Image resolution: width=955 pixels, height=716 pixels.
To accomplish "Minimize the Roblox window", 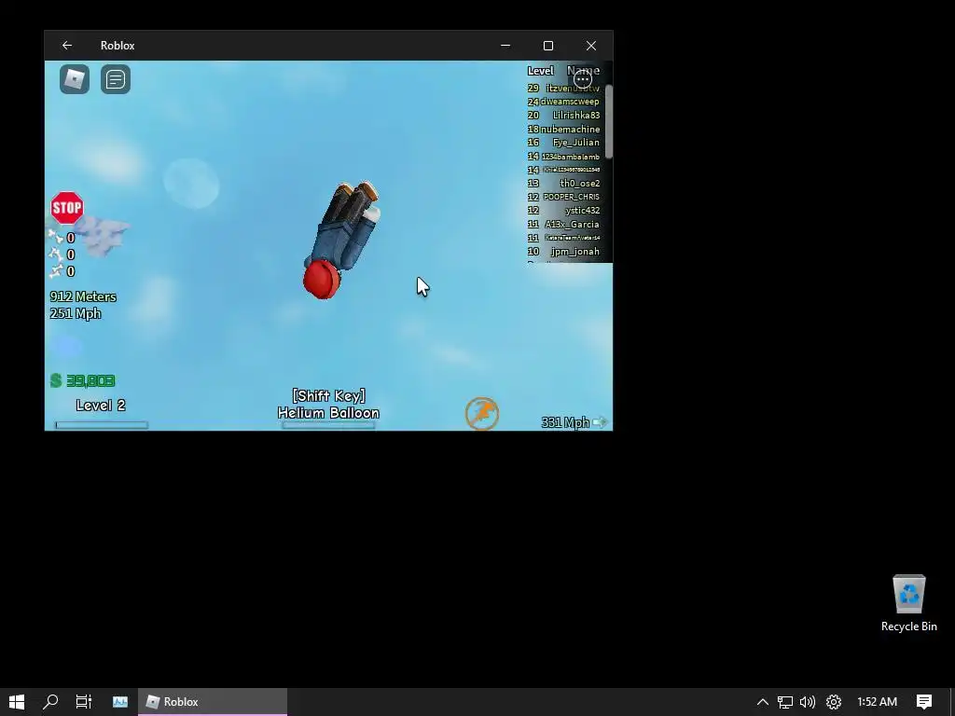I will tap(505, 46).
